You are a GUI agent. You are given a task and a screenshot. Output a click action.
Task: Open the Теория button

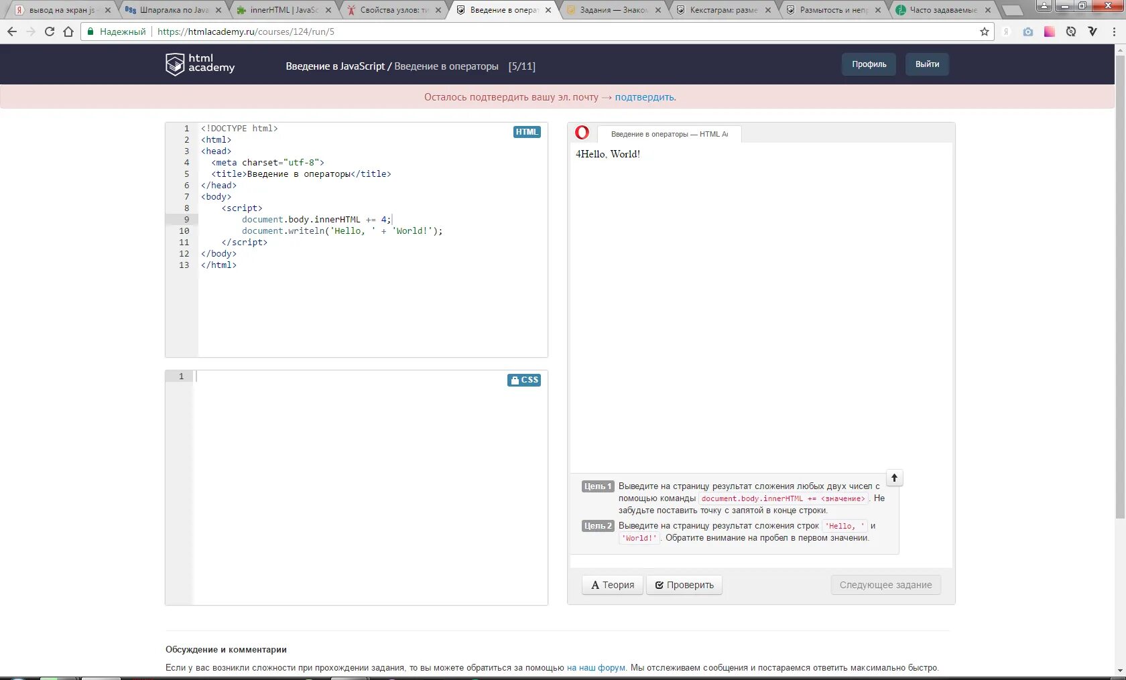tap(613, 585)
